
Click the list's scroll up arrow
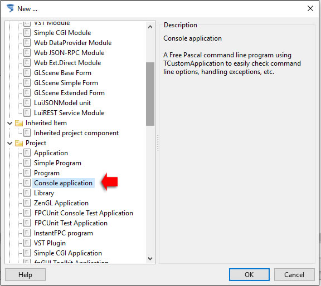tap(150, 27)
